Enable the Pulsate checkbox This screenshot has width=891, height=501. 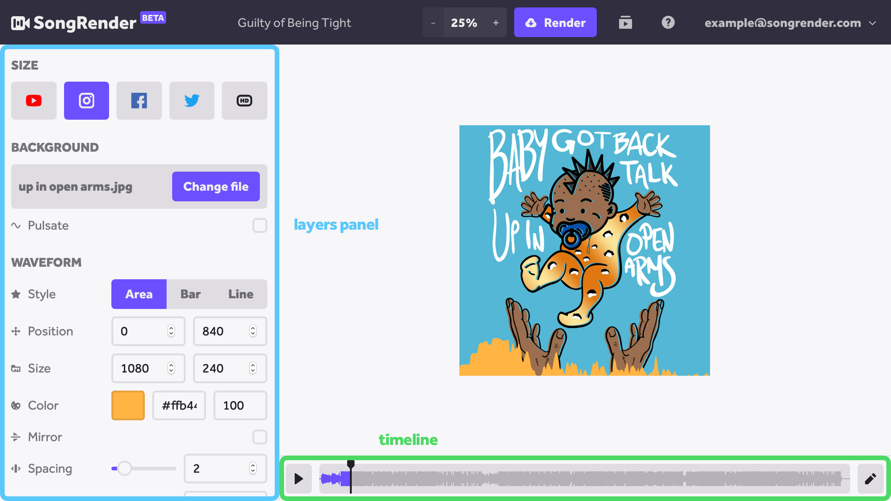(x=260, y=225)
